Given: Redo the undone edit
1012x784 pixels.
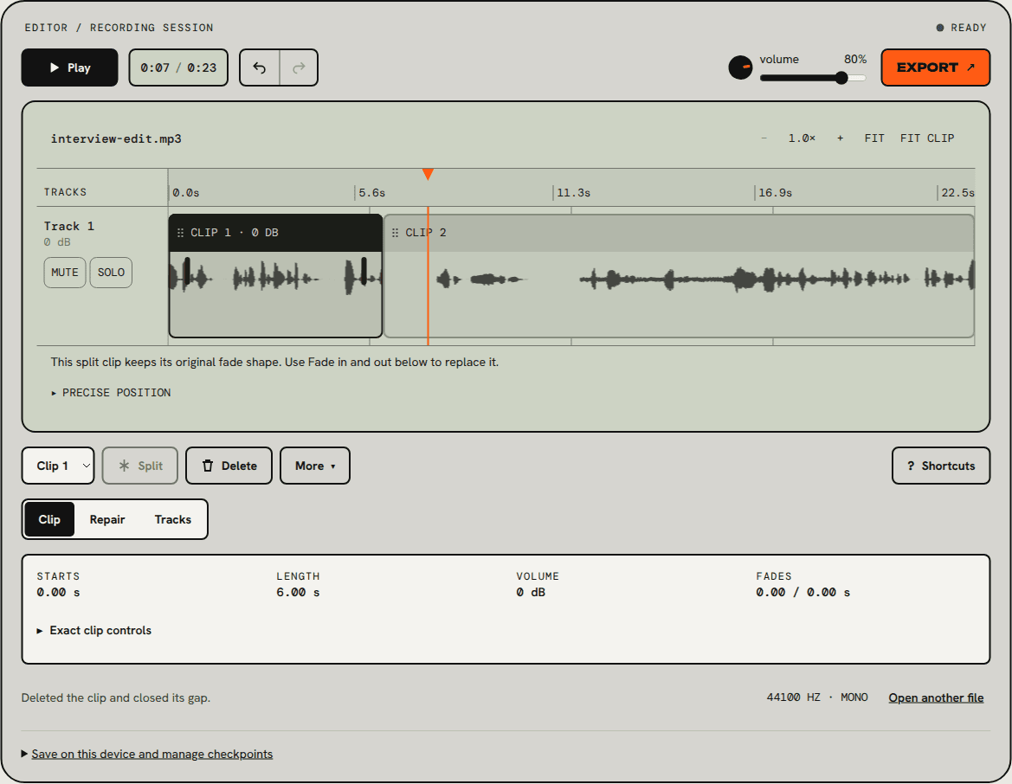Looking at the screenshot, I should click(x=299, y=67).
